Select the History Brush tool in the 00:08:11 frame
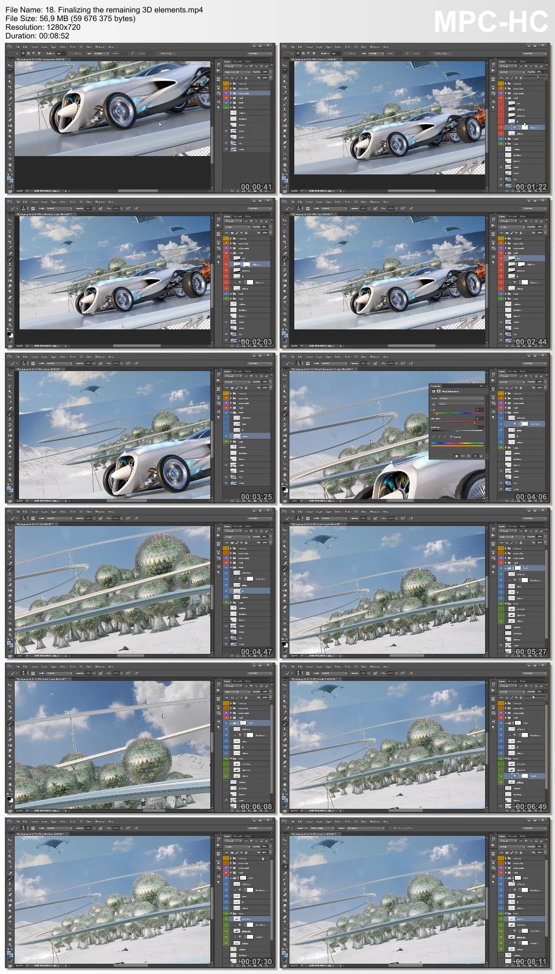Viewport: 555px width, 974px height. coord(285,889)
